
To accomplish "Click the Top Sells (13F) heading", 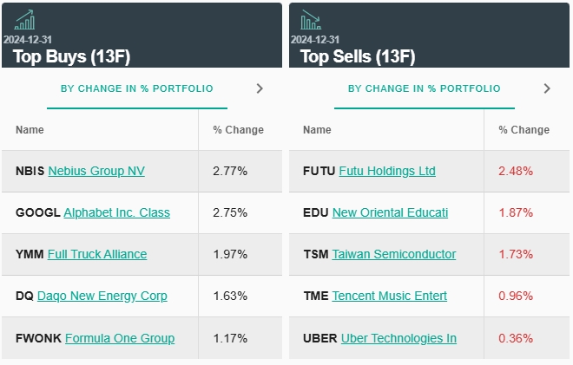I will (358, 57).
